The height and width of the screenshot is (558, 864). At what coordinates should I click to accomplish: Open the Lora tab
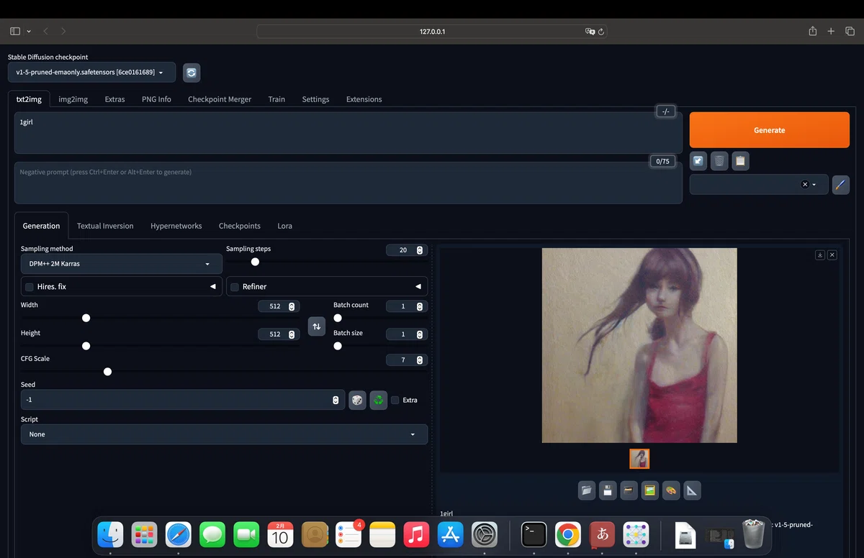tap(285, 226)
